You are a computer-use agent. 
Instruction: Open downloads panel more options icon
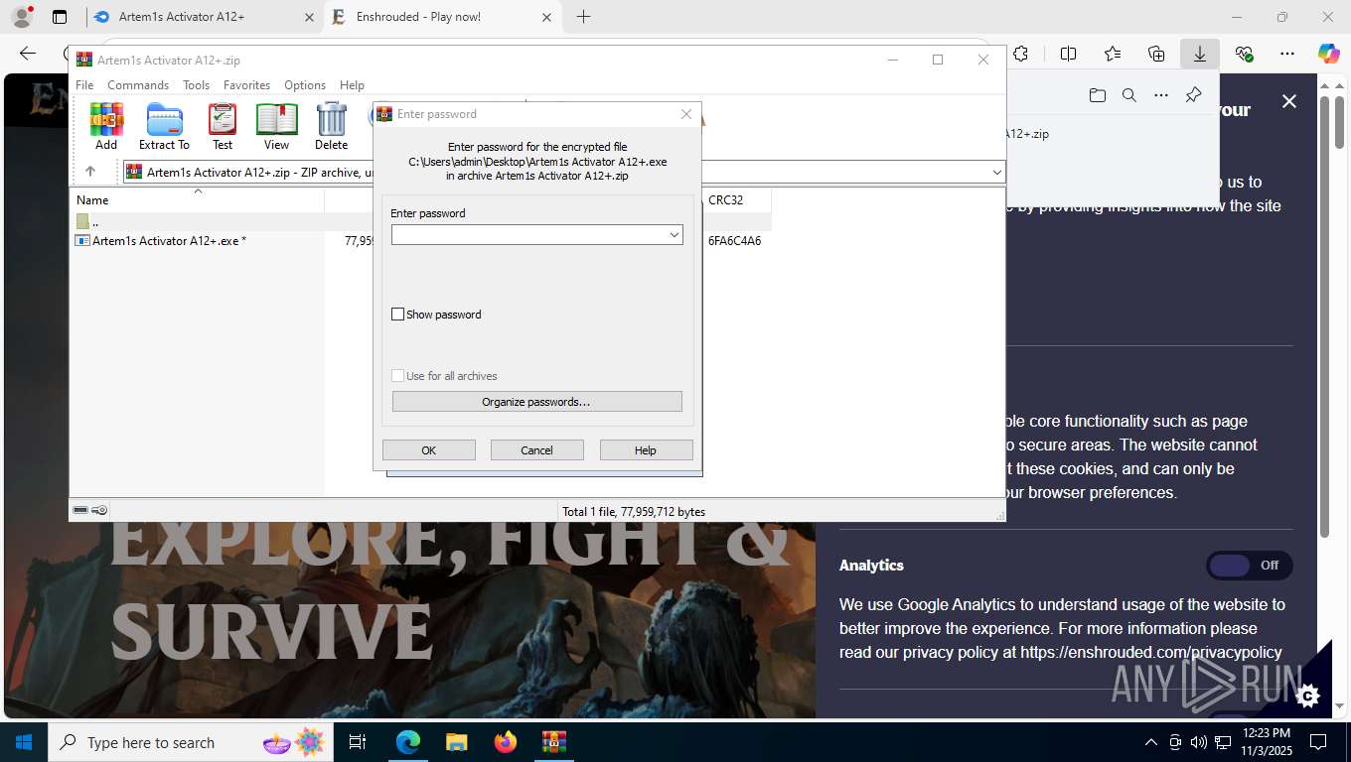1161,95
